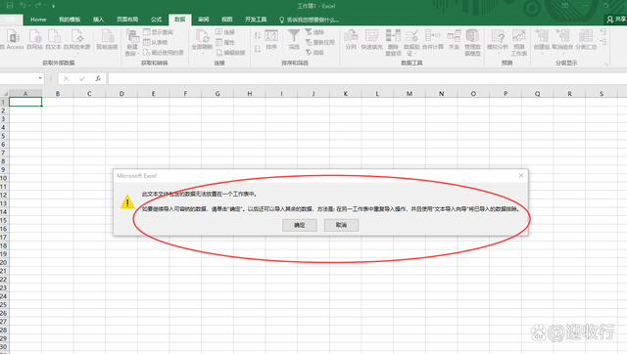Open What-If Analysis (模拟分析) dropdown
Screen dimensions: 627x354
click(x=498, y=41)
